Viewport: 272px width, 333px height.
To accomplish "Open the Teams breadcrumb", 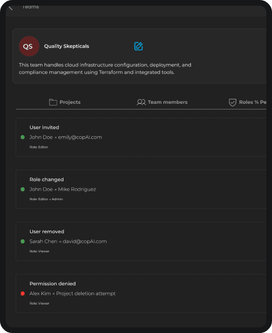I will (x=31, y=7).
